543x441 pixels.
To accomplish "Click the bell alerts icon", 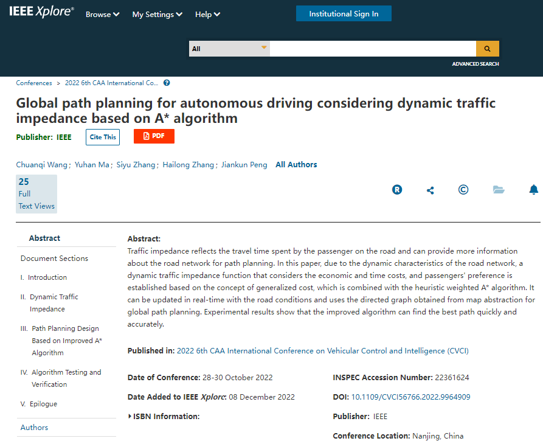I will pyautogui.click(x=533, y=190).
